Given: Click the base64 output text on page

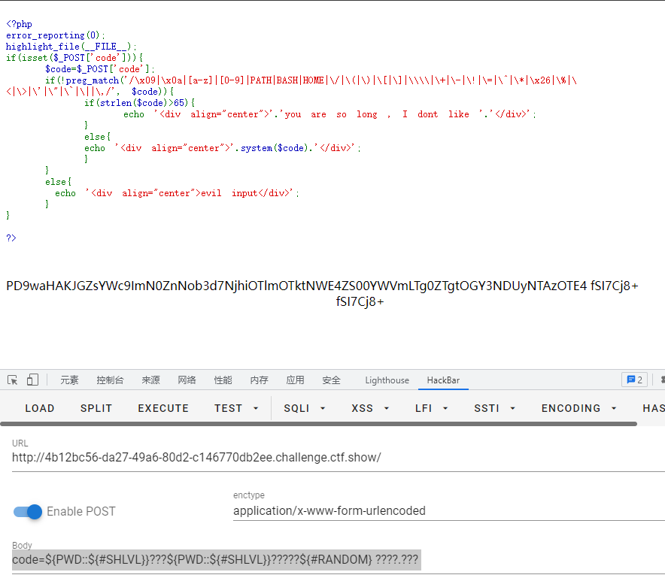Looking at the screenshot, I should pos(322,294).
